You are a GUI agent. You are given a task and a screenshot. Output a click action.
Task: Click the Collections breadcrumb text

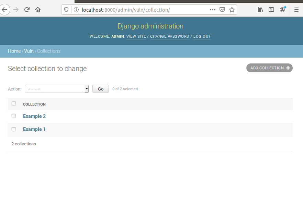(49, 51)
